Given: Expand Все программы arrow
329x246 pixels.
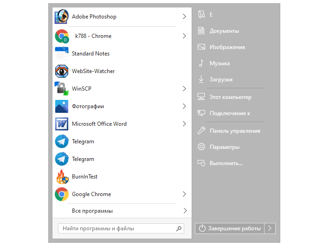Looking at the screenshot, I should pyautogui.click(x=185, y=211).
